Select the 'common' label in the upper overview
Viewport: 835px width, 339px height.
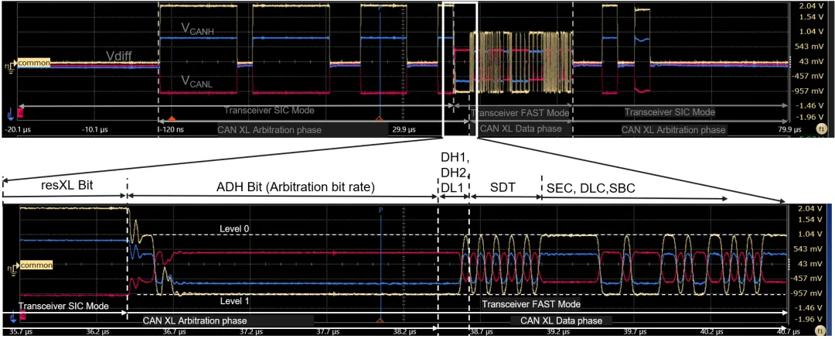click(x=34, y=63)
